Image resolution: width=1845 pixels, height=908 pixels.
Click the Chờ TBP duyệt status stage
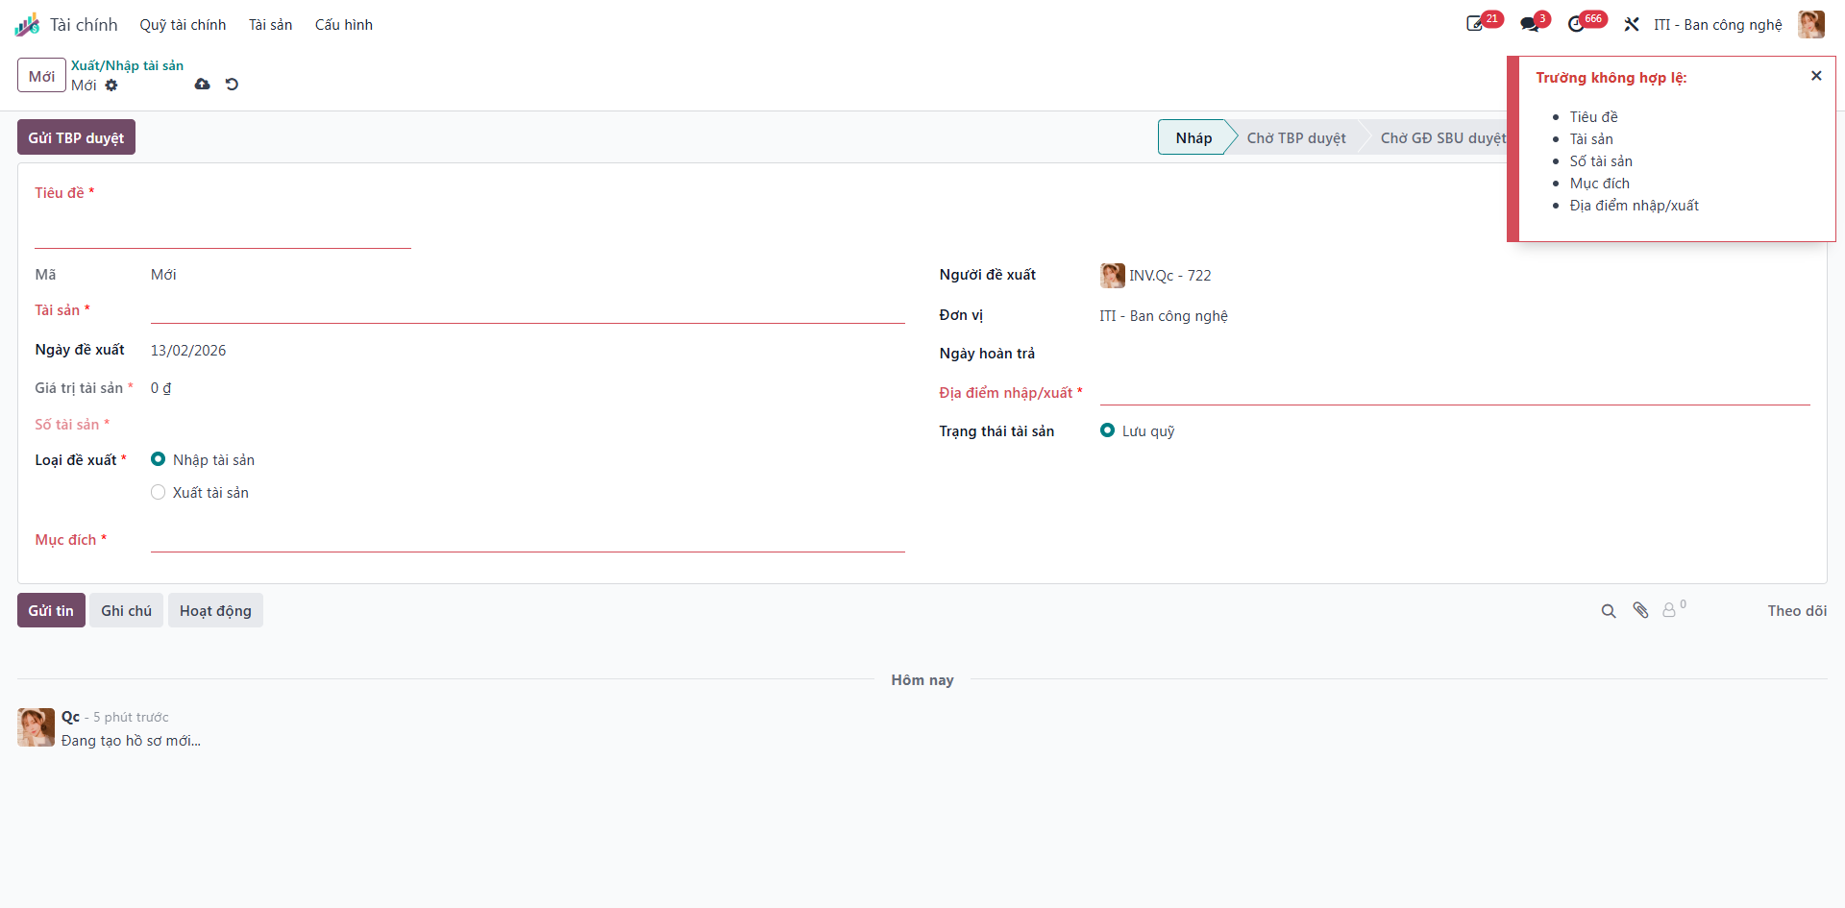pyautogui.click(x=1296, y=137)
